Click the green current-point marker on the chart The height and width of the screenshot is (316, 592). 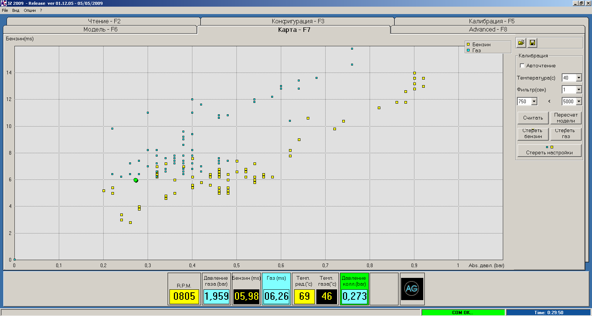(x=136, y=180)
